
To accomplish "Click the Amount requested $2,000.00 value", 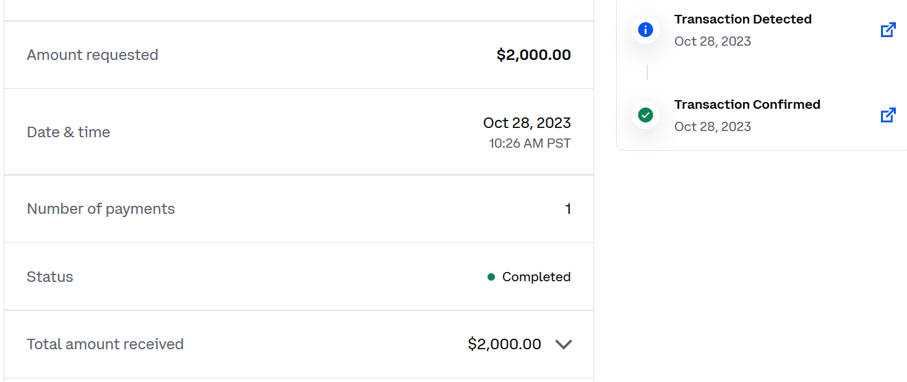I will pyautogui.click(x=534, y=55).
